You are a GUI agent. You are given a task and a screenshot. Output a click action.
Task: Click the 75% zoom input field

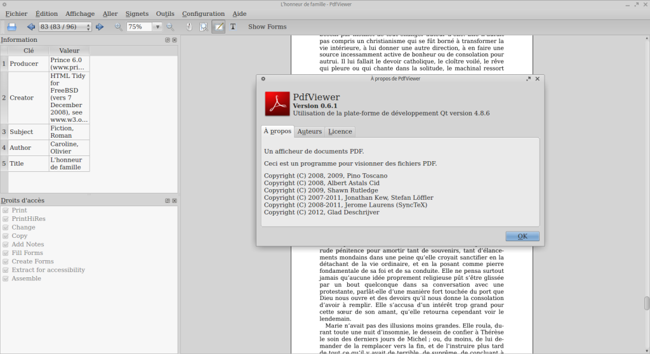pyautogui.click(x=139, y=27)
